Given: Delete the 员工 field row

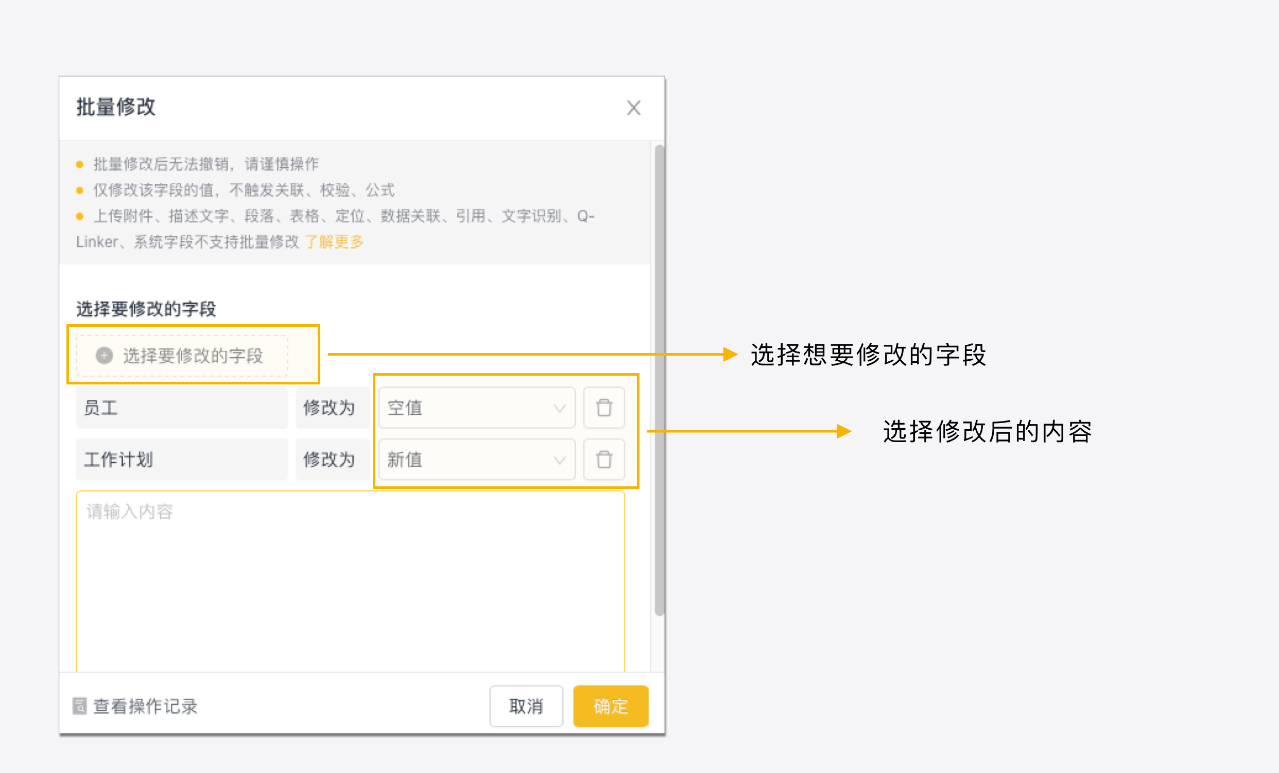Looking at the screenshot, I should pos(603,408).
